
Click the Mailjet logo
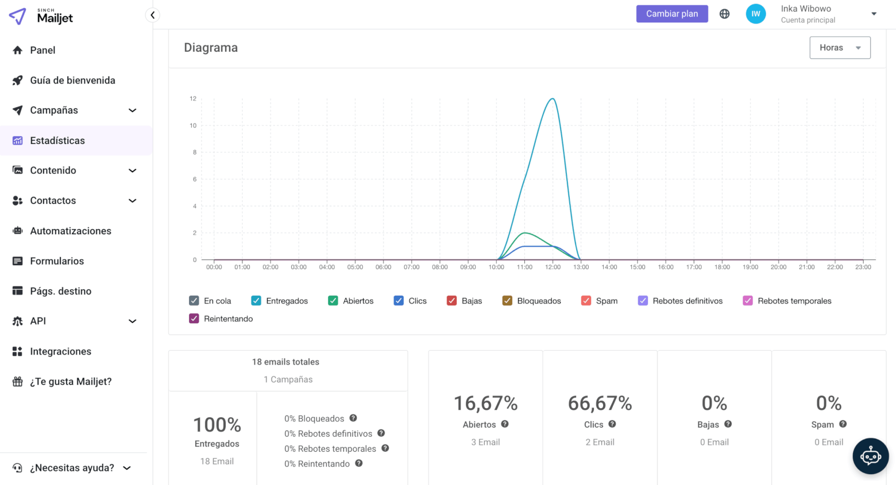click(x=41, y=16)
